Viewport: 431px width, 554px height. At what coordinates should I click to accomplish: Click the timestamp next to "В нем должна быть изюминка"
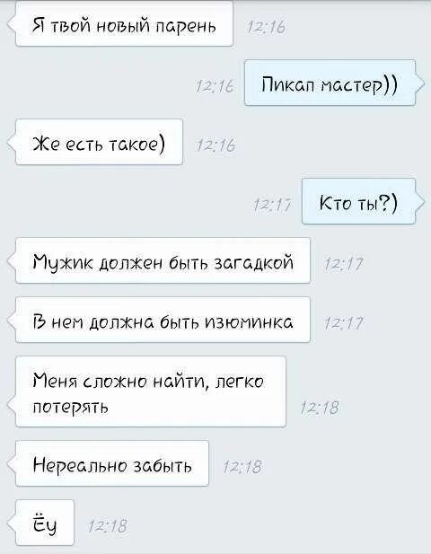point(344,323)
